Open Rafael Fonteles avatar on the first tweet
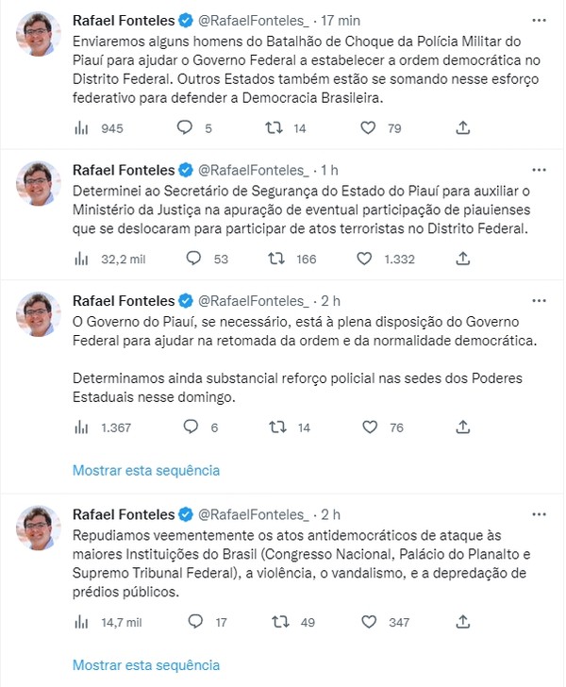This screenshot has height=687, width=566. click(x=38, y=38)
